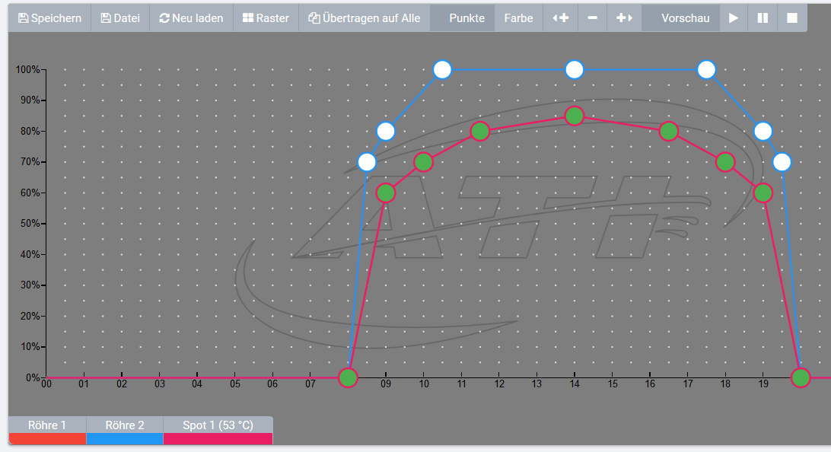Reload the curve with Neu laden
This screenshot has width=831, height=452.
point(191,18)
